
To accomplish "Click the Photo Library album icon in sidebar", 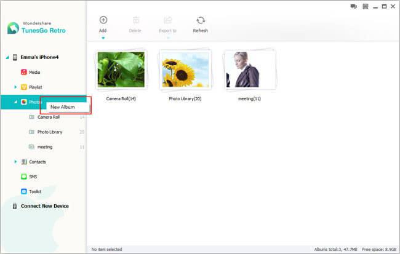I will click(31, 132).
